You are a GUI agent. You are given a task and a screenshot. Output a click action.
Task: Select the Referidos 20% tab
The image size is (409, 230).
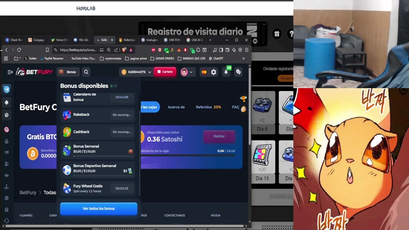[x=208, y=107]
